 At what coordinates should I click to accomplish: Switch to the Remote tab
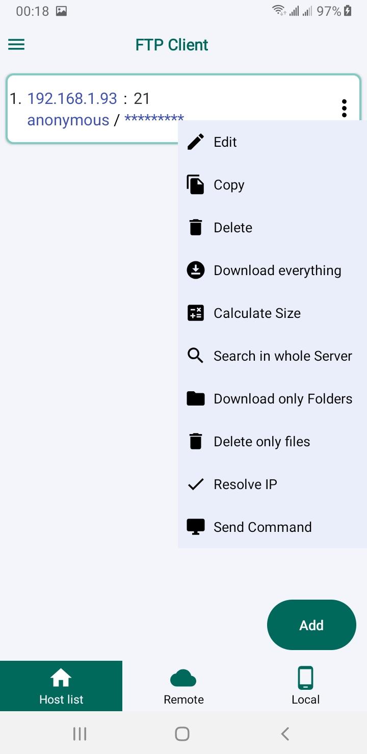point(183,686)
